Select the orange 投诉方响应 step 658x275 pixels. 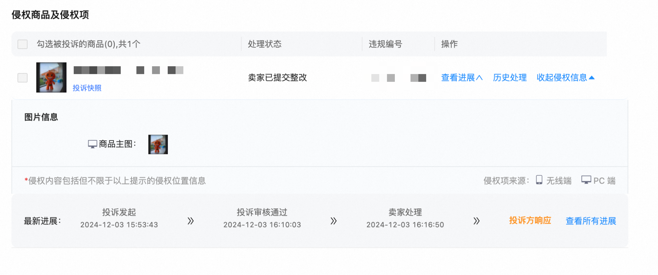pos(530,221)
